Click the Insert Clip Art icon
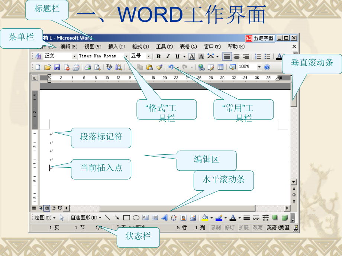Image resolution: width=342 pixels, height=256 pixels. point(183,217)
